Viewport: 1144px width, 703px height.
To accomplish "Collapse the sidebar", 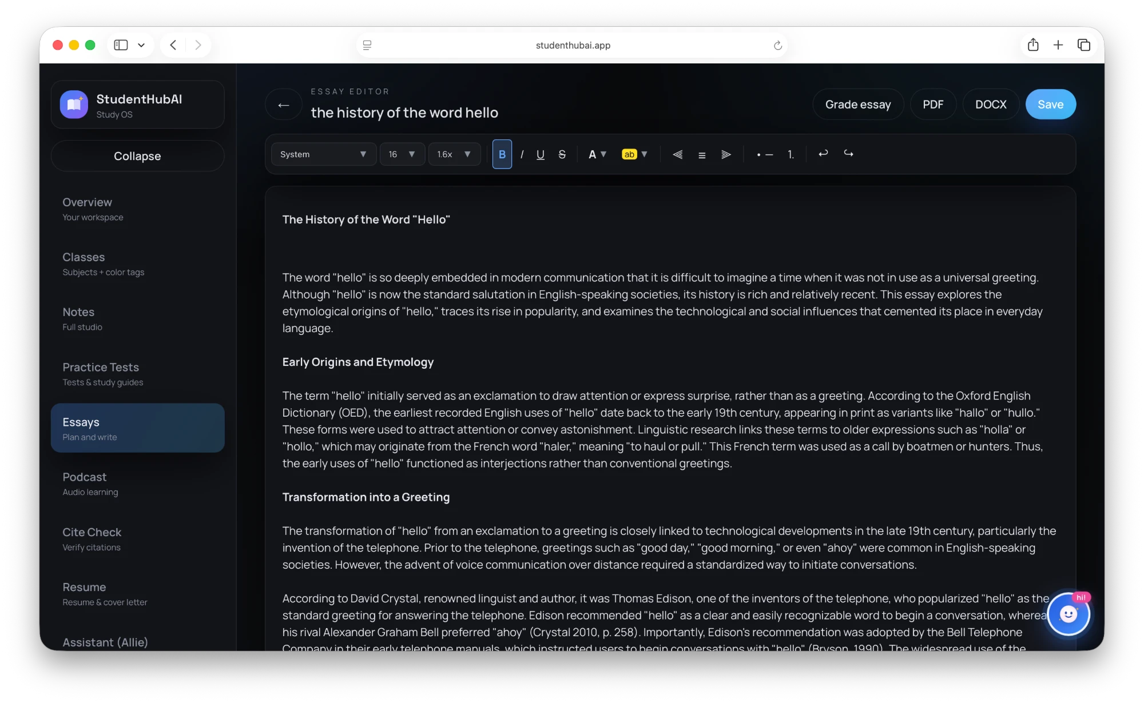I will click(x=137, y=156).
